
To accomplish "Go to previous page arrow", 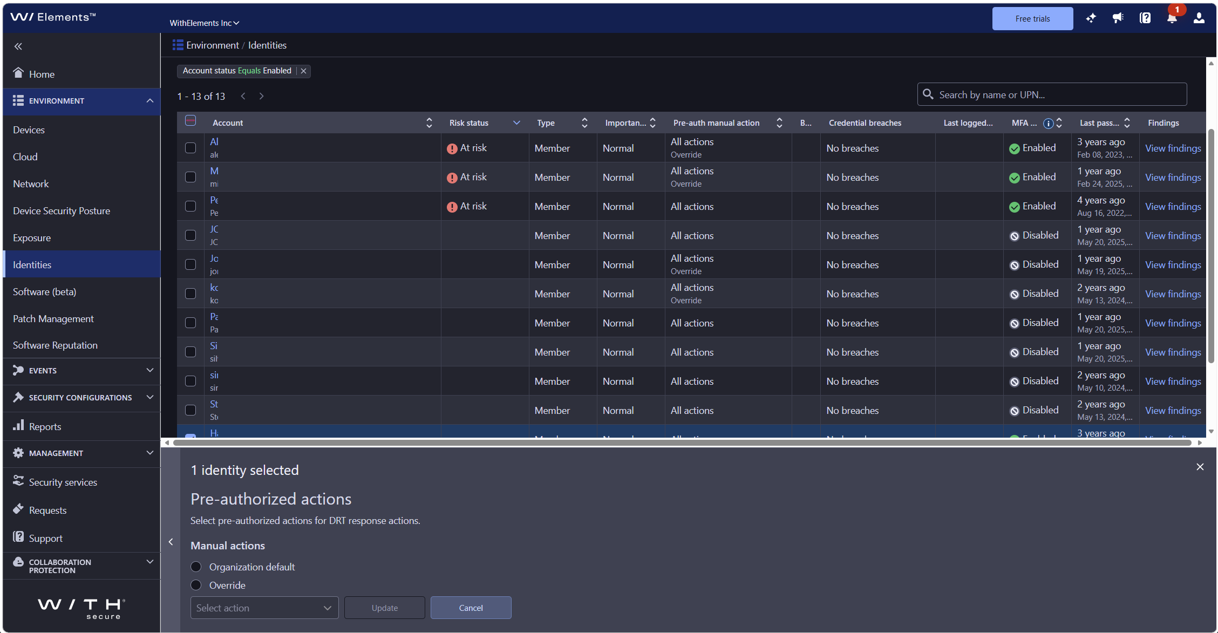I will pos(243,96).
